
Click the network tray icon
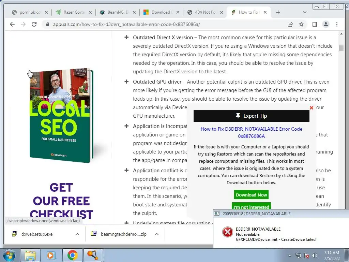point(298,256)
